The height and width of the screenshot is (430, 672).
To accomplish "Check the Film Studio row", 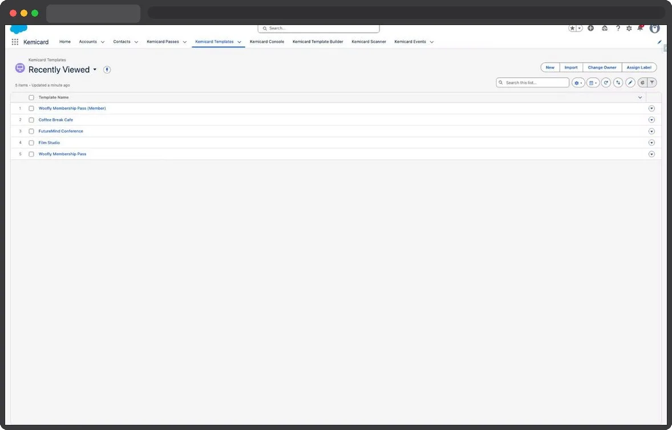I will tap(31, 143).
